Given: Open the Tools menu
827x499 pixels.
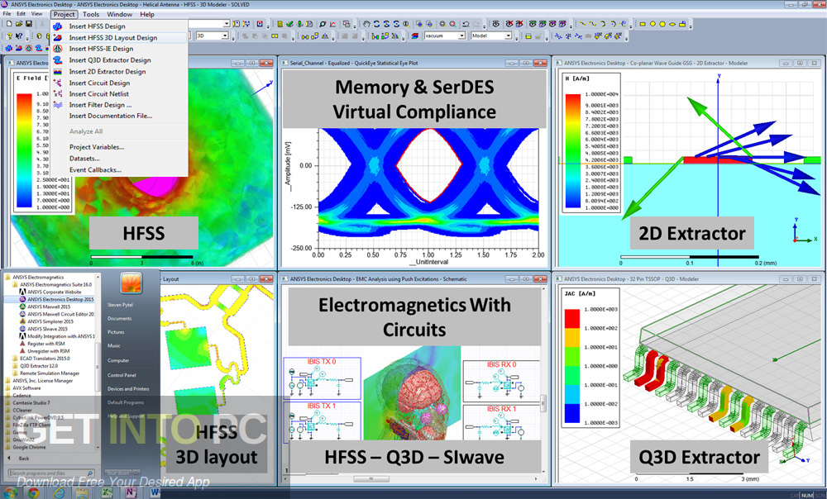Looking at the screenshot, I should pos(91,14).
